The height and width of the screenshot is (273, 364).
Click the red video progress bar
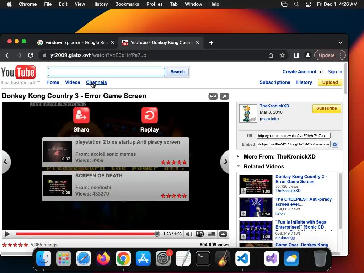point(85,234)
